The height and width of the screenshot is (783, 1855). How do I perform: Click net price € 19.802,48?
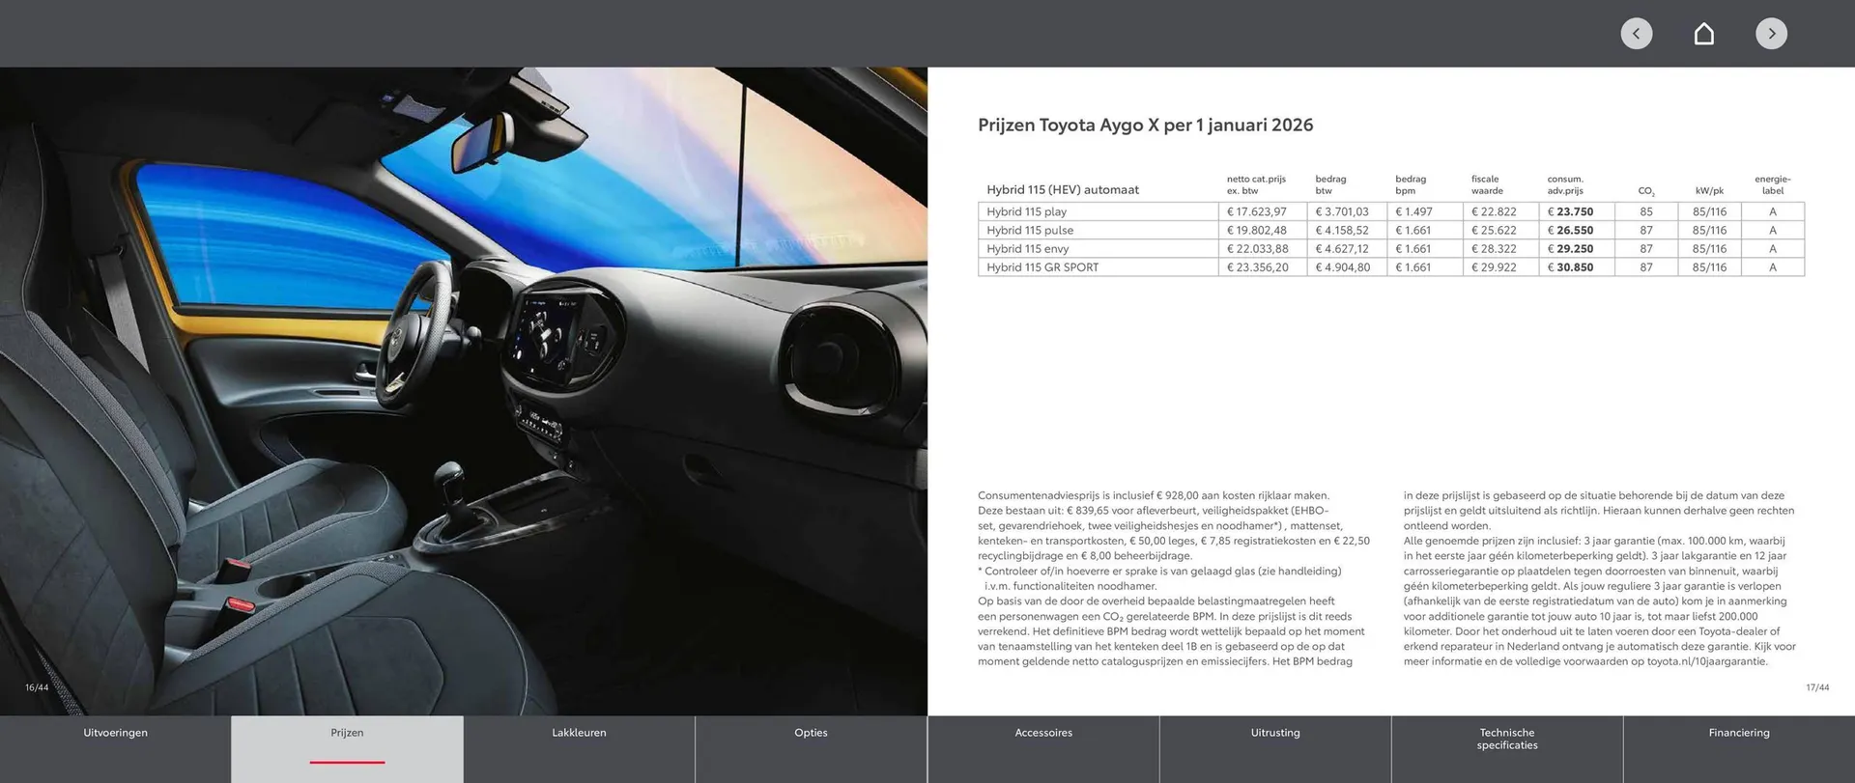coord(1257,230)
